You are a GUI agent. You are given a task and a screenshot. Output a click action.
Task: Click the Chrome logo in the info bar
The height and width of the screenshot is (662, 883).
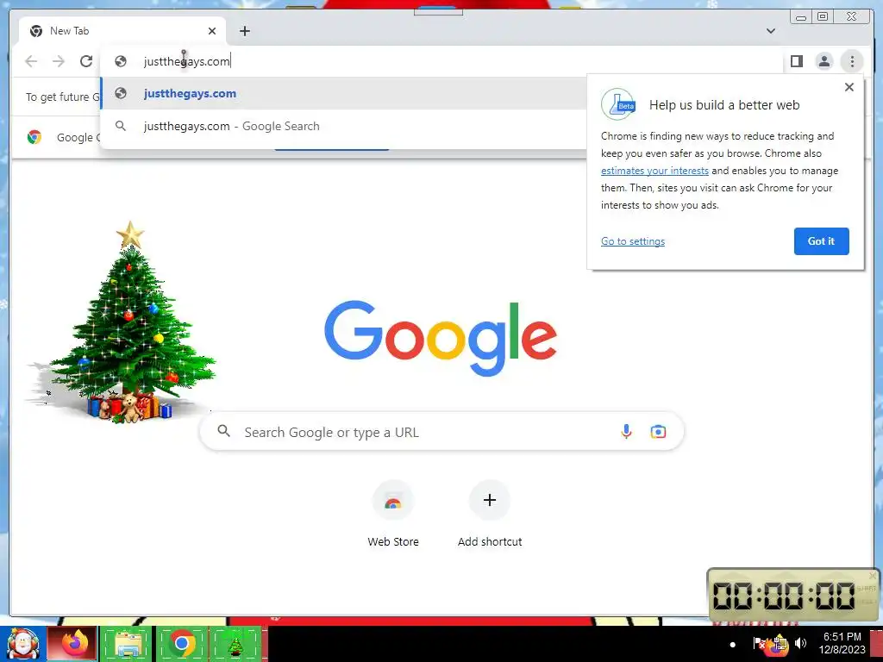(x=34, y=137)
